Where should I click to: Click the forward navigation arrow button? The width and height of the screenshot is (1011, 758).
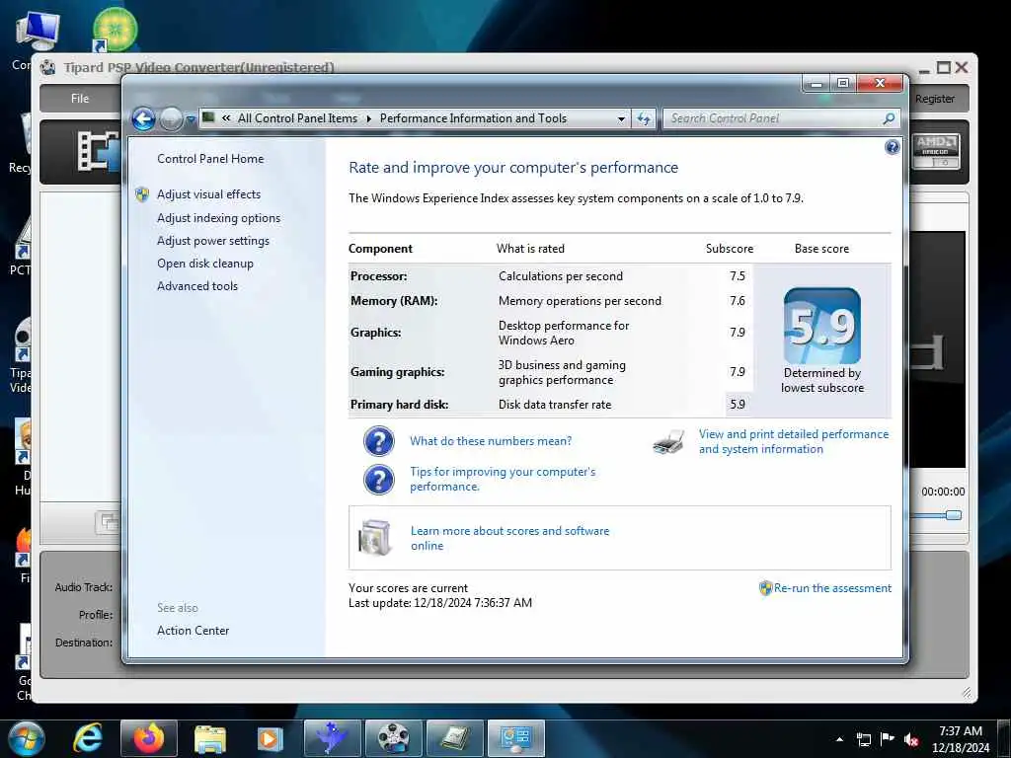tap(171, 119)
